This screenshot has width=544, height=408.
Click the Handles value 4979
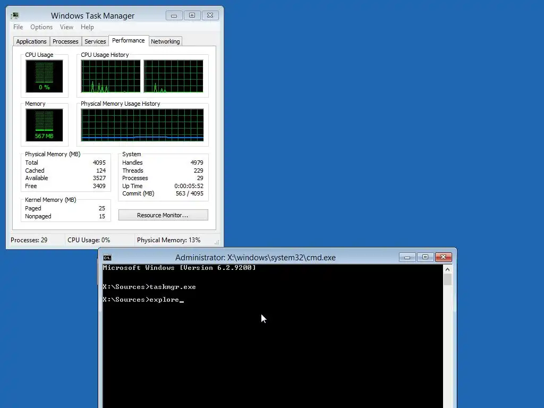[197, 163]
